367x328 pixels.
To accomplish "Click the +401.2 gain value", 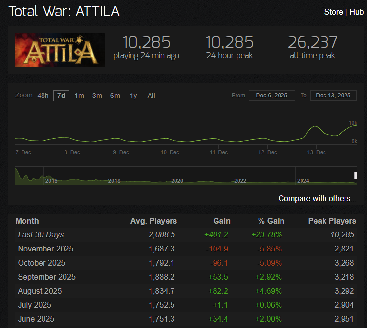I will coord(216,234).
